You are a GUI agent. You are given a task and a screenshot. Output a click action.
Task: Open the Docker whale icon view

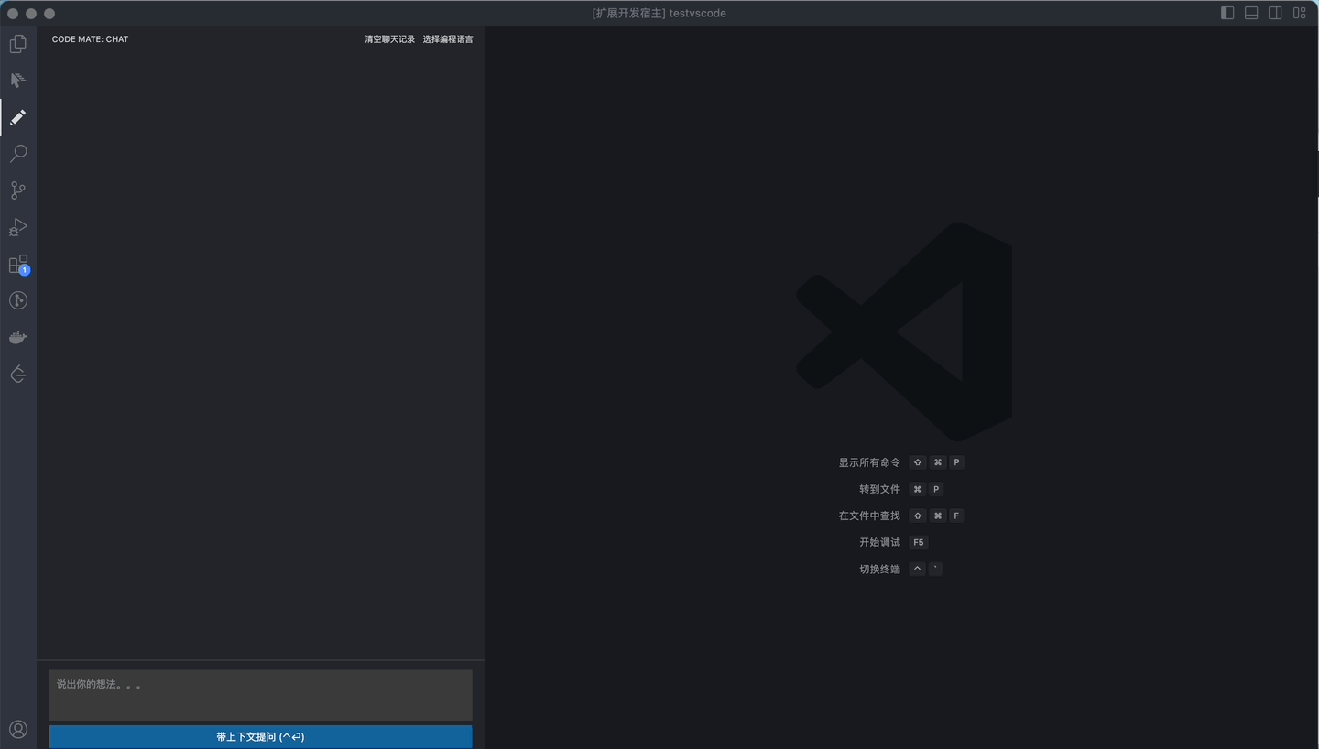[18, 338]
